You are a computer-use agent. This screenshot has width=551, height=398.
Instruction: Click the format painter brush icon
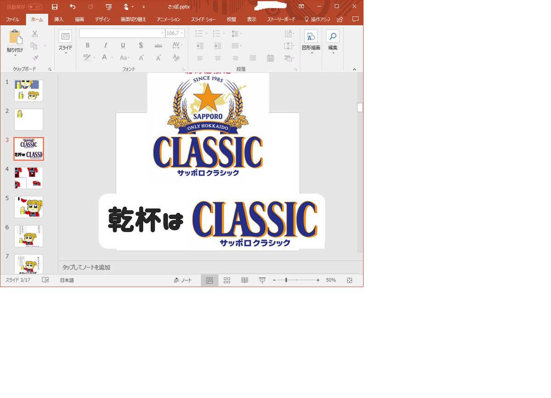[35, 58]
